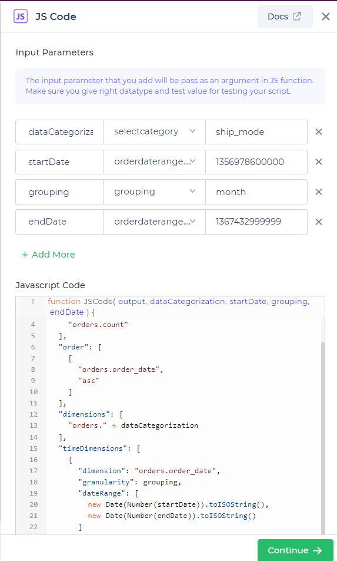Edit the startDate parameter name field
This screenshot has width=337, height=561.
(59, 162)
